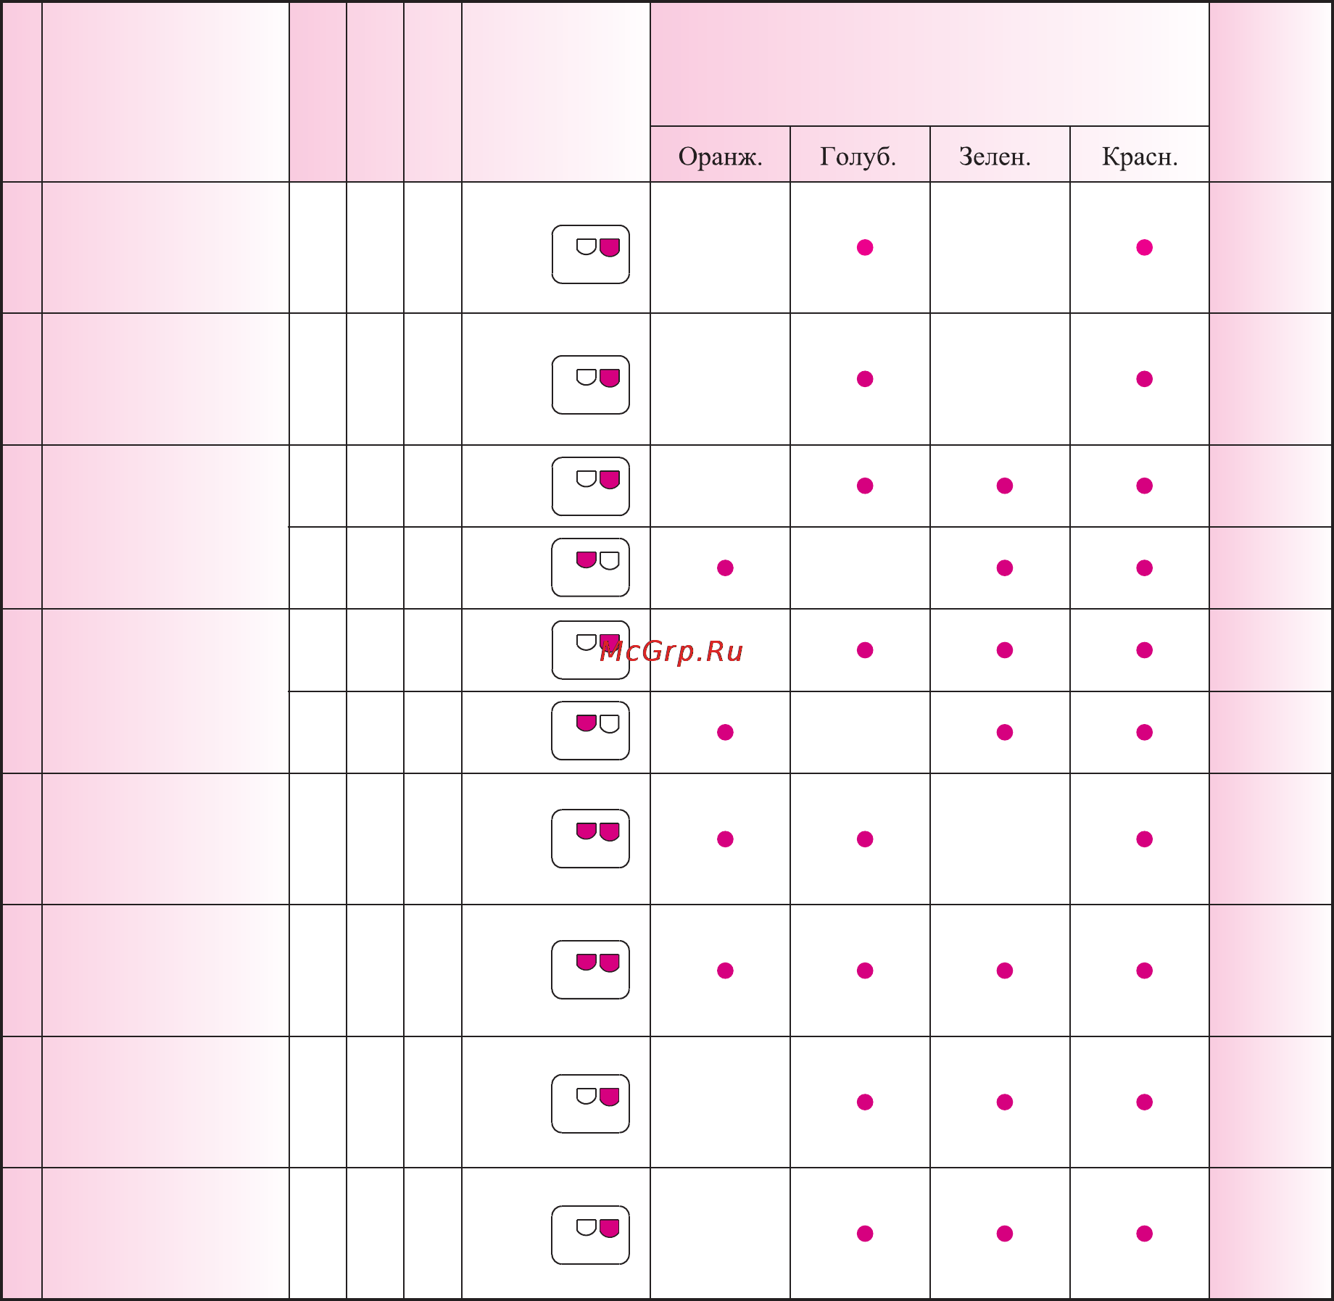The width and height of the screenshot is (1334, 1301).
Task: Click lower drawer icon with both compartments filled
Action: (x=590, y=970)
